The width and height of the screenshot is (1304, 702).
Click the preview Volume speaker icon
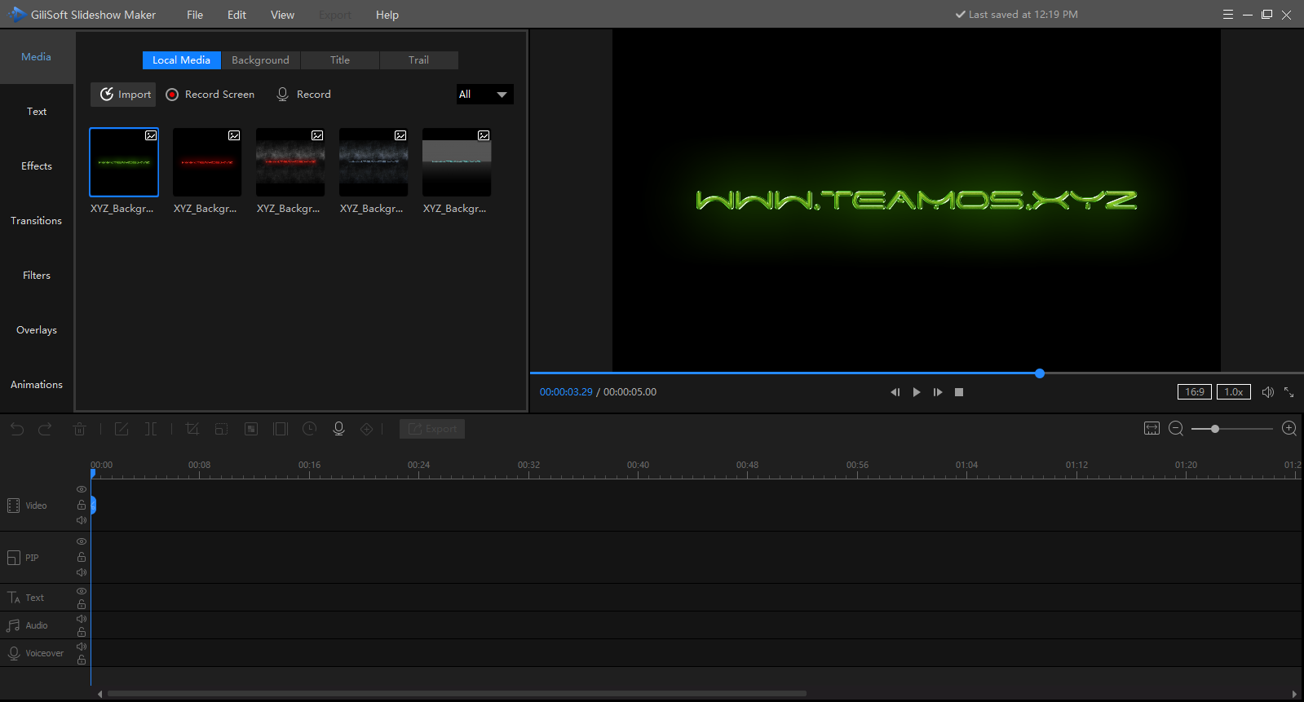(1268, 392)
